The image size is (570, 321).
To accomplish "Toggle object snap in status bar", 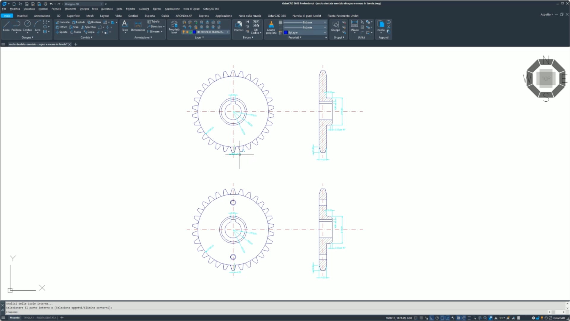I will (442, 318).
